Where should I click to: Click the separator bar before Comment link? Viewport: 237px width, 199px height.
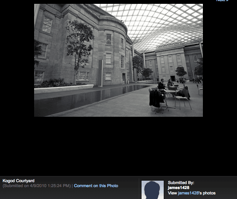72,186
